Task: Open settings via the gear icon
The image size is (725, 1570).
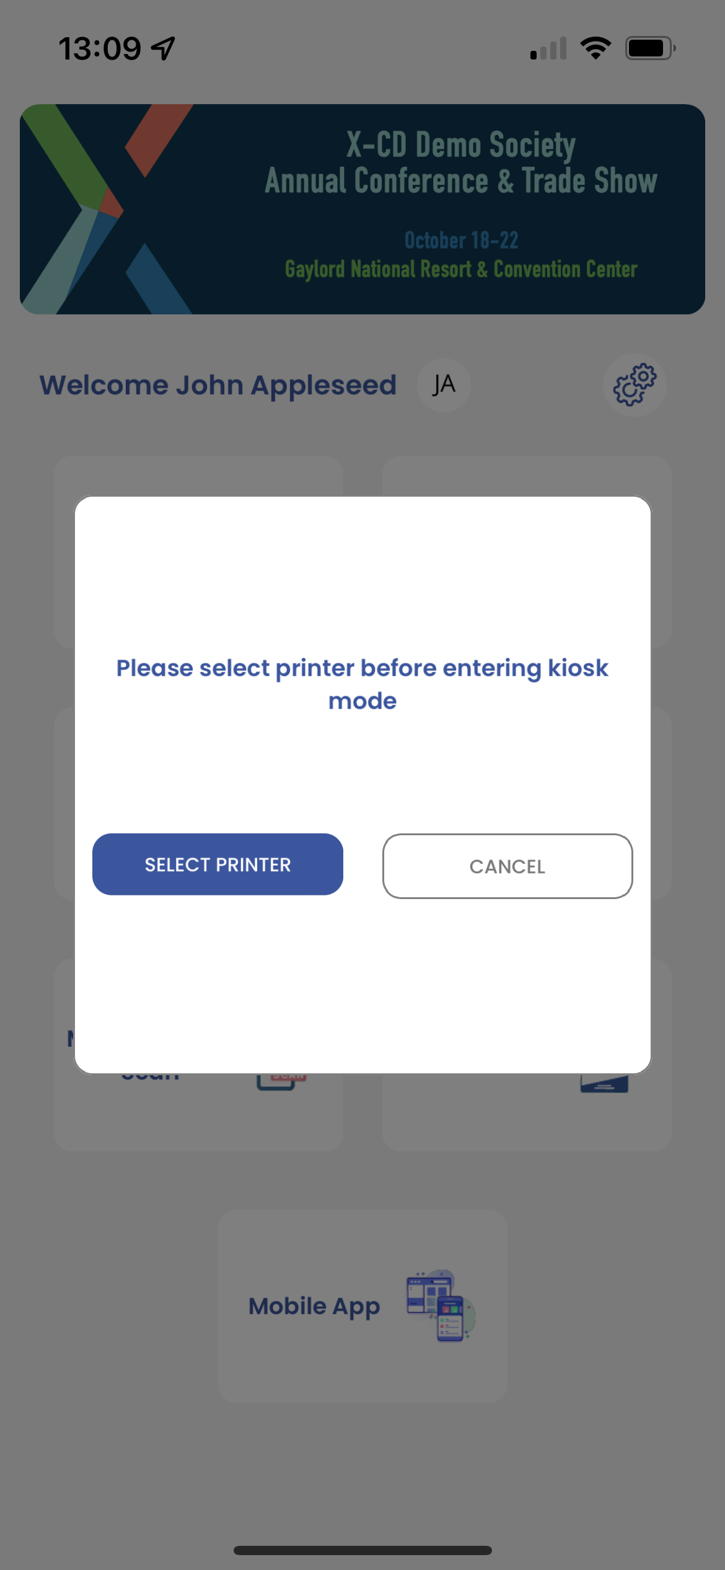Action: point(635,384)
